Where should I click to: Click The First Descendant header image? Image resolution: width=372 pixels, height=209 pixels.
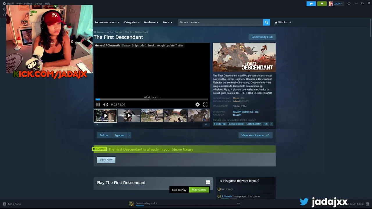(244, 57)
